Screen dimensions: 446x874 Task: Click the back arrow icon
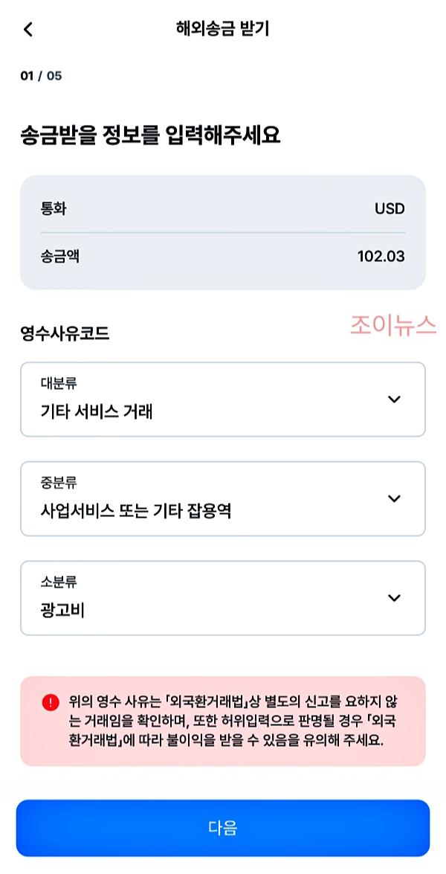[27, 30]
